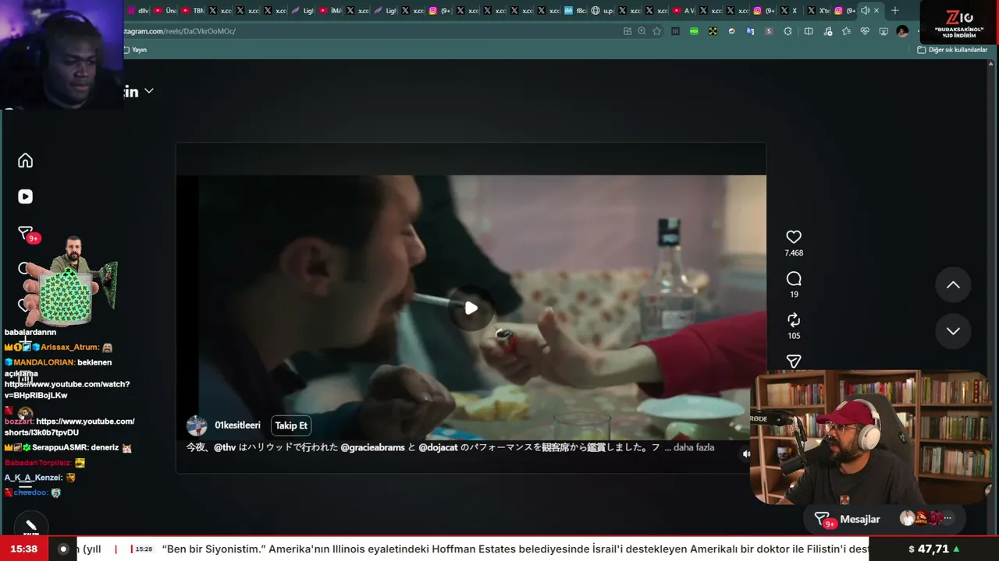Open the message avatars beside Mesajlar
999x561 pixels.
pos(926,519)
